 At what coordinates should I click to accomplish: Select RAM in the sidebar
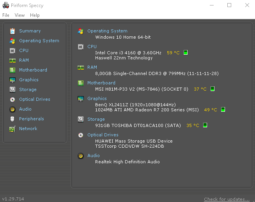pyautogui.click(x=24, y=60)
